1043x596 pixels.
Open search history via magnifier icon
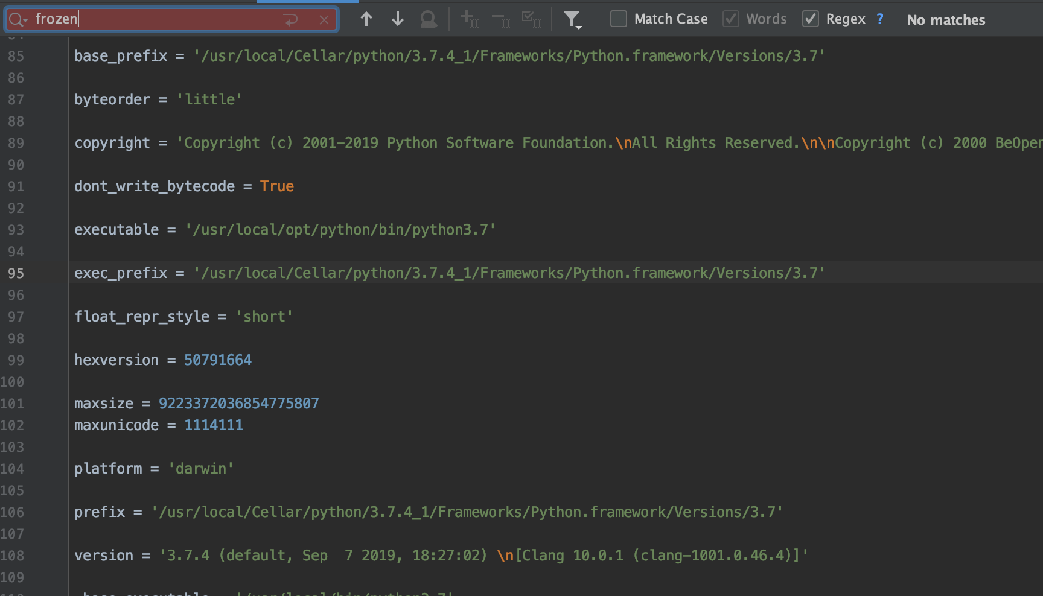[18, 20]
